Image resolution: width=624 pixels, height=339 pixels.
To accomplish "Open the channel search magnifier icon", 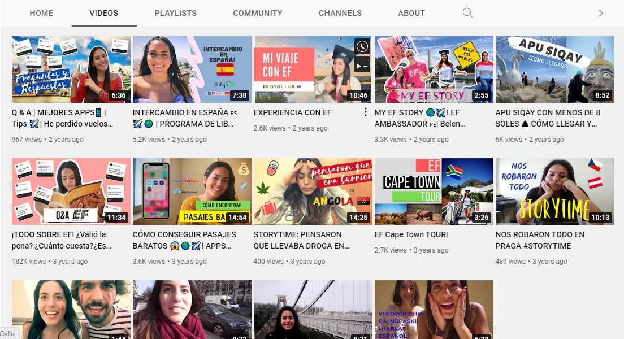I will (x=467, y=13).
